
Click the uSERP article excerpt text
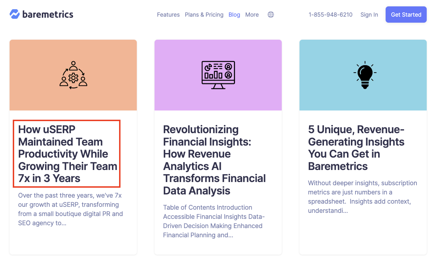coord(71,209)
